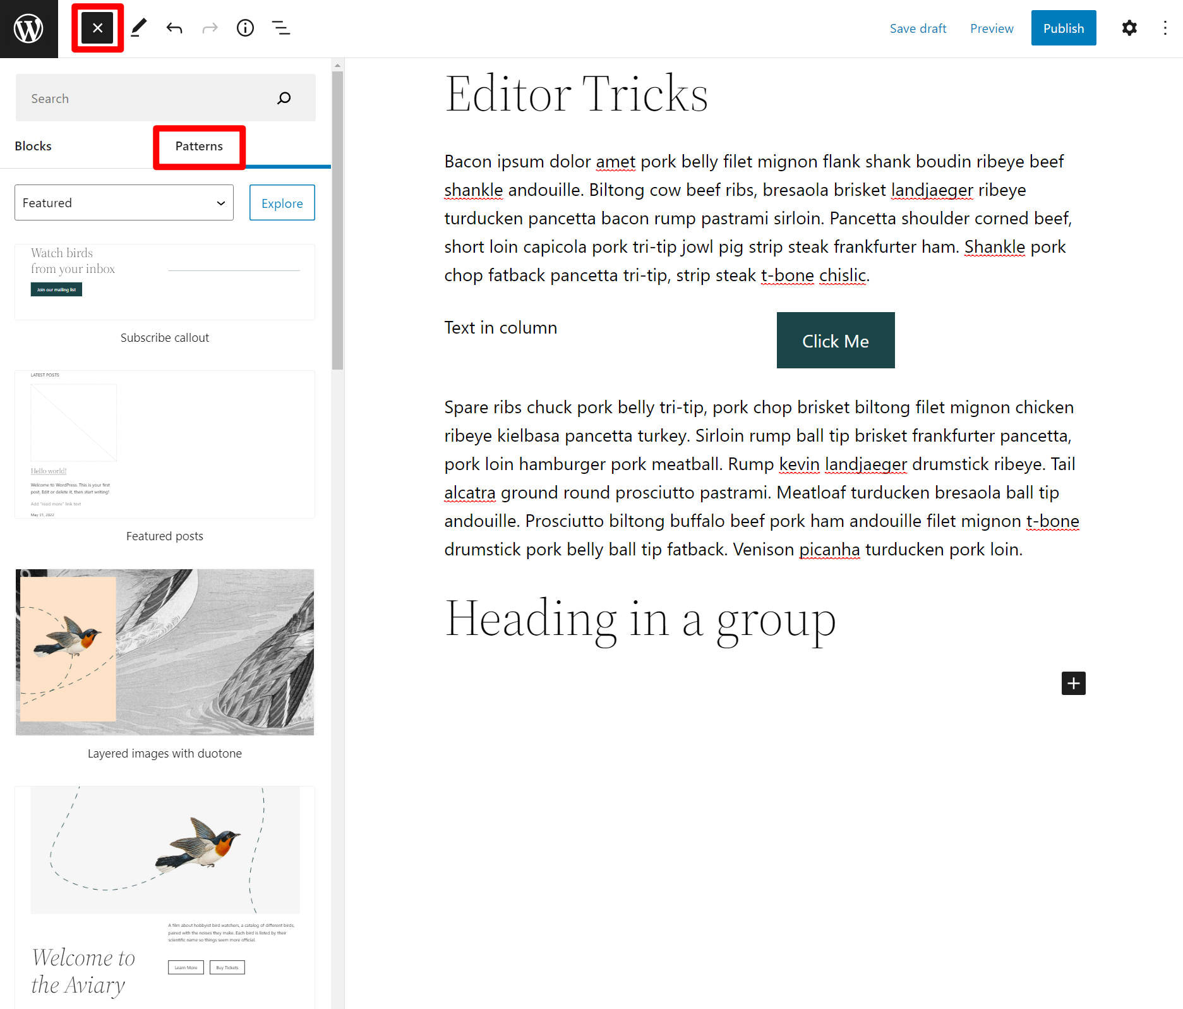Switch to the Blocks tab
Screen dimensions: 1183x1009
click(33, 145)
